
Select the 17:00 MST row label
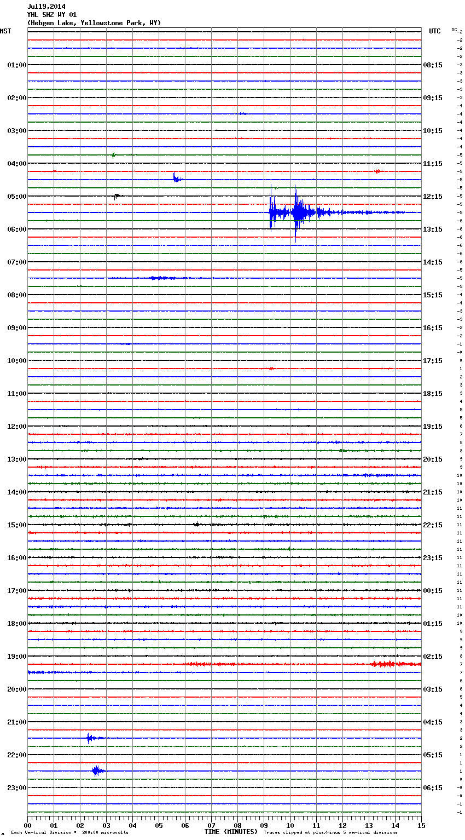tap(16, 590)
